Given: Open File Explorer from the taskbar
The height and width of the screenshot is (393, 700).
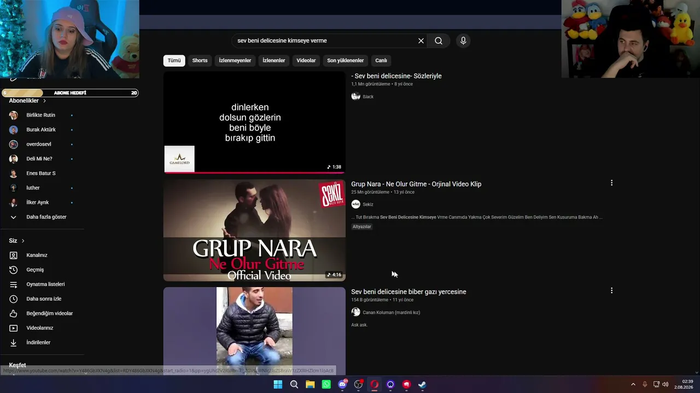Looking at the screenshot, I should pyautogui.click(x=310, y=384).
